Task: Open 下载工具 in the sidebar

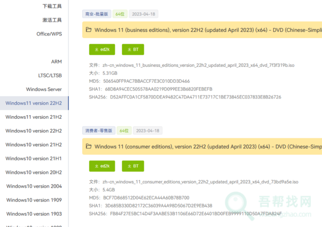Action: click(52, 6)
